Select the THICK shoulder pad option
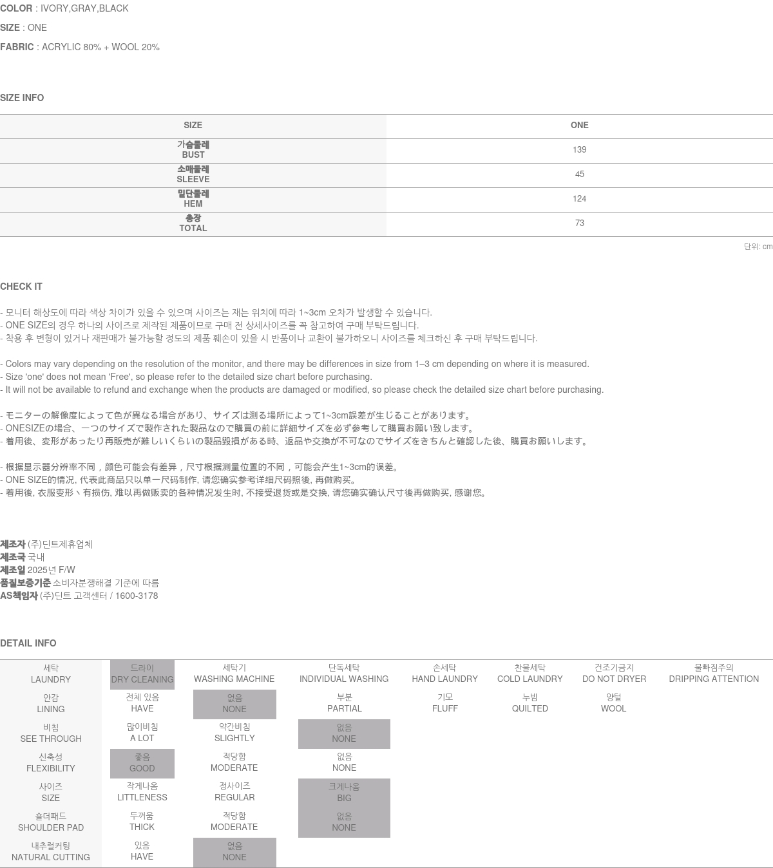This screenshot has height=868, width=773. tap(142, 822)
